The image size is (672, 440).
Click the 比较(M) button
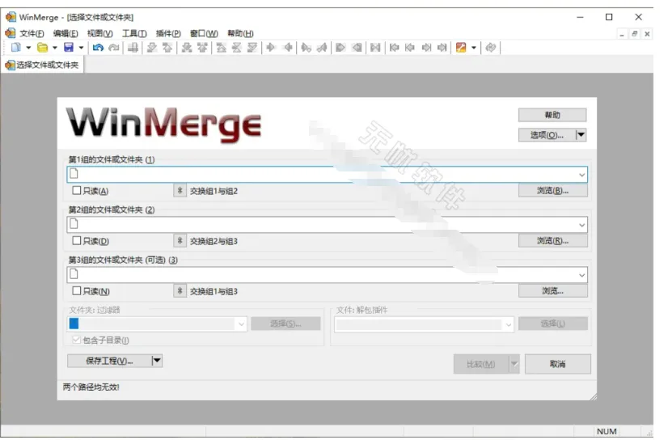pyautogui.click(x=481, y=364)
